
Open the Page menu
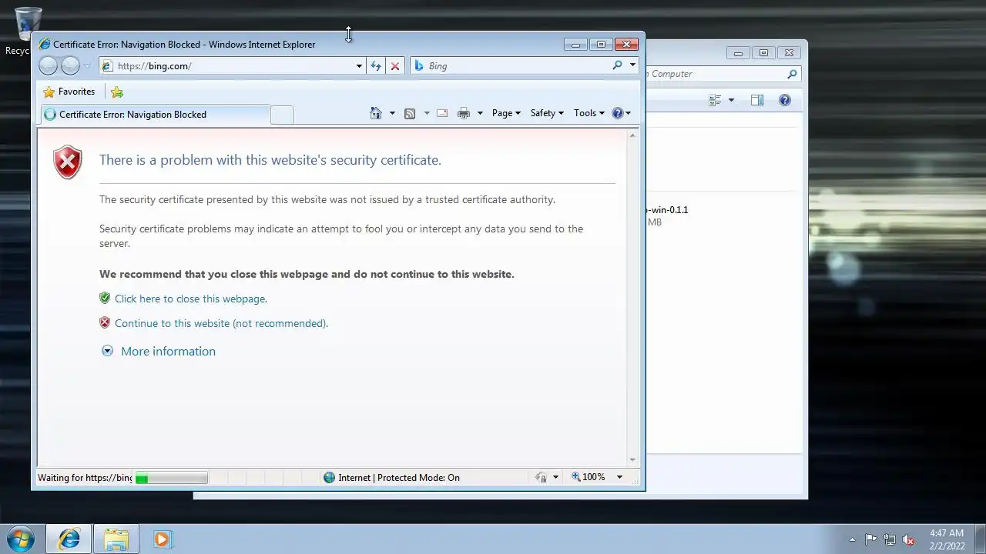click(x=506, y=113)
